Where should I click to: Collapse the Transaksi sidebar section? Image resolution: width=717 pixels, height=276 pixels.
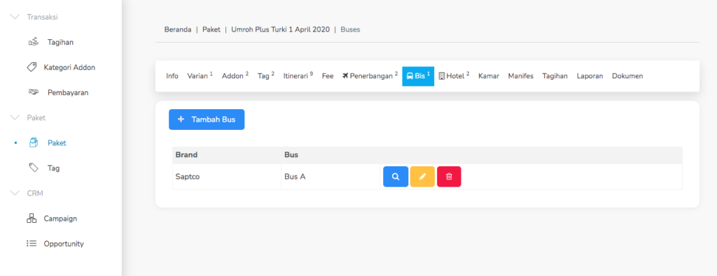15,17
